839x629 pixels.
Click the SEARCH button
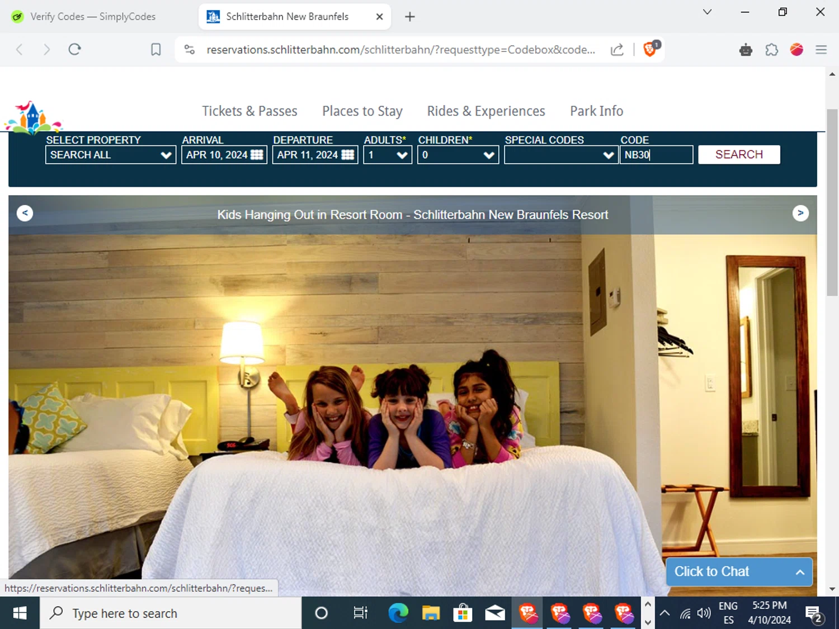(739, 154)
